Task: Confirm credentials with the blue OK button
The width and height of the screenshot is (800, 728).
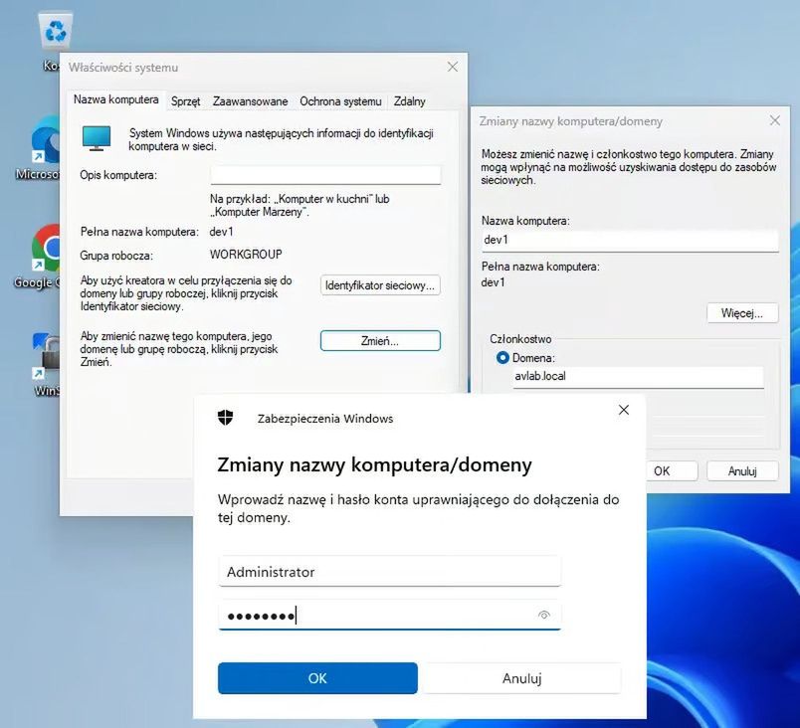Action: pyautogui.click(x=317, y=678)
